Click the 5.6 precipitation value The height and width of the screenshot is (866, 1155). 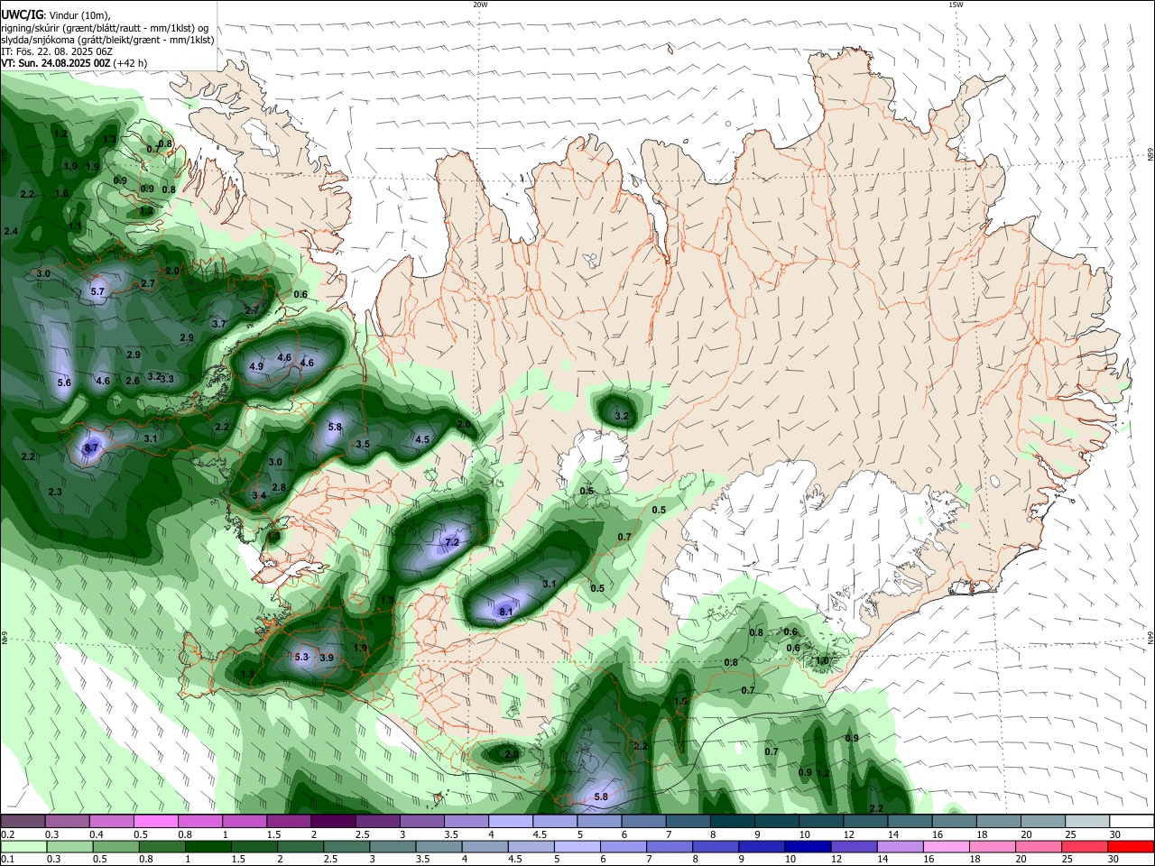(x=64, y=382)
